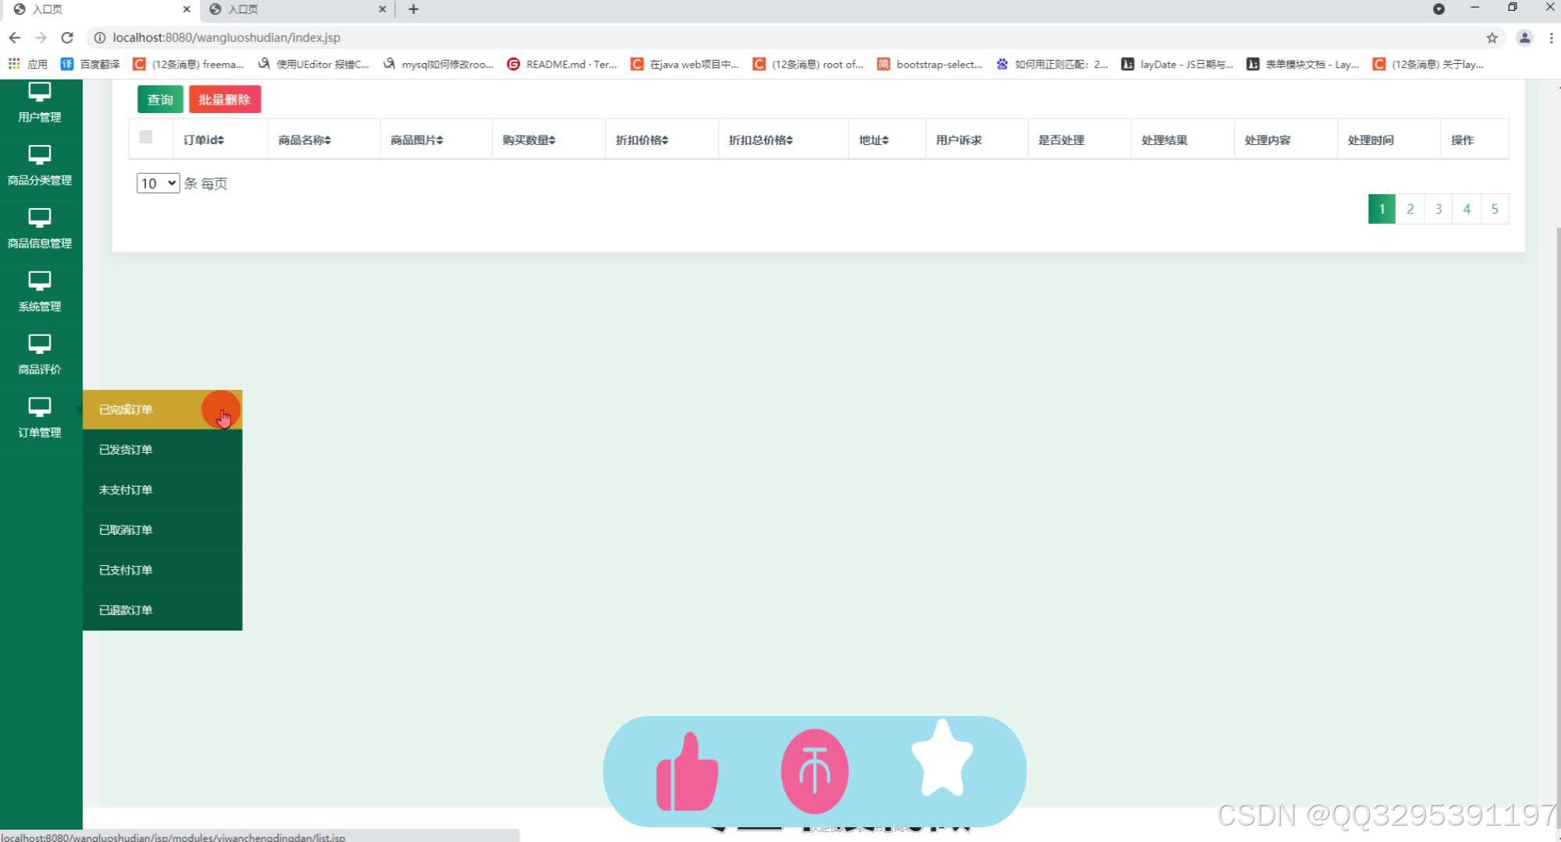This screenshot has height=842, width=1561.
Task: Close the first 入口页 tab
Action: pyautogui.click(x=187, y=9)
